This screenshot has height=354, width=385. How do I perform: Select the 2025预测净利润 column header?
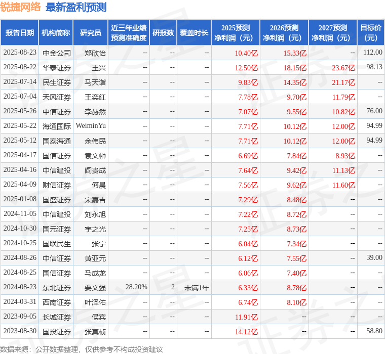pos(236,32)
